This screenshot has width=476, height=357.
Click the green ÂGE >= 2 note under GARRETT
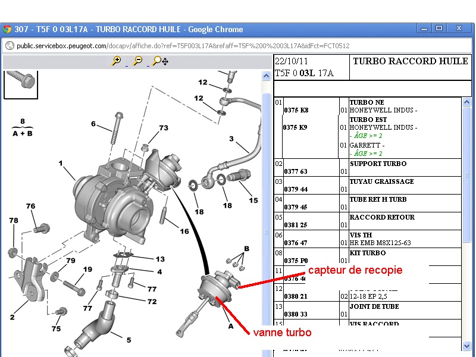[366, 154]
